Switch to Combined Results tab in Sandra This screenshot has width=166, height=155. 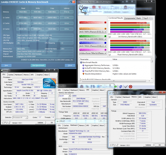click(116, 18)
